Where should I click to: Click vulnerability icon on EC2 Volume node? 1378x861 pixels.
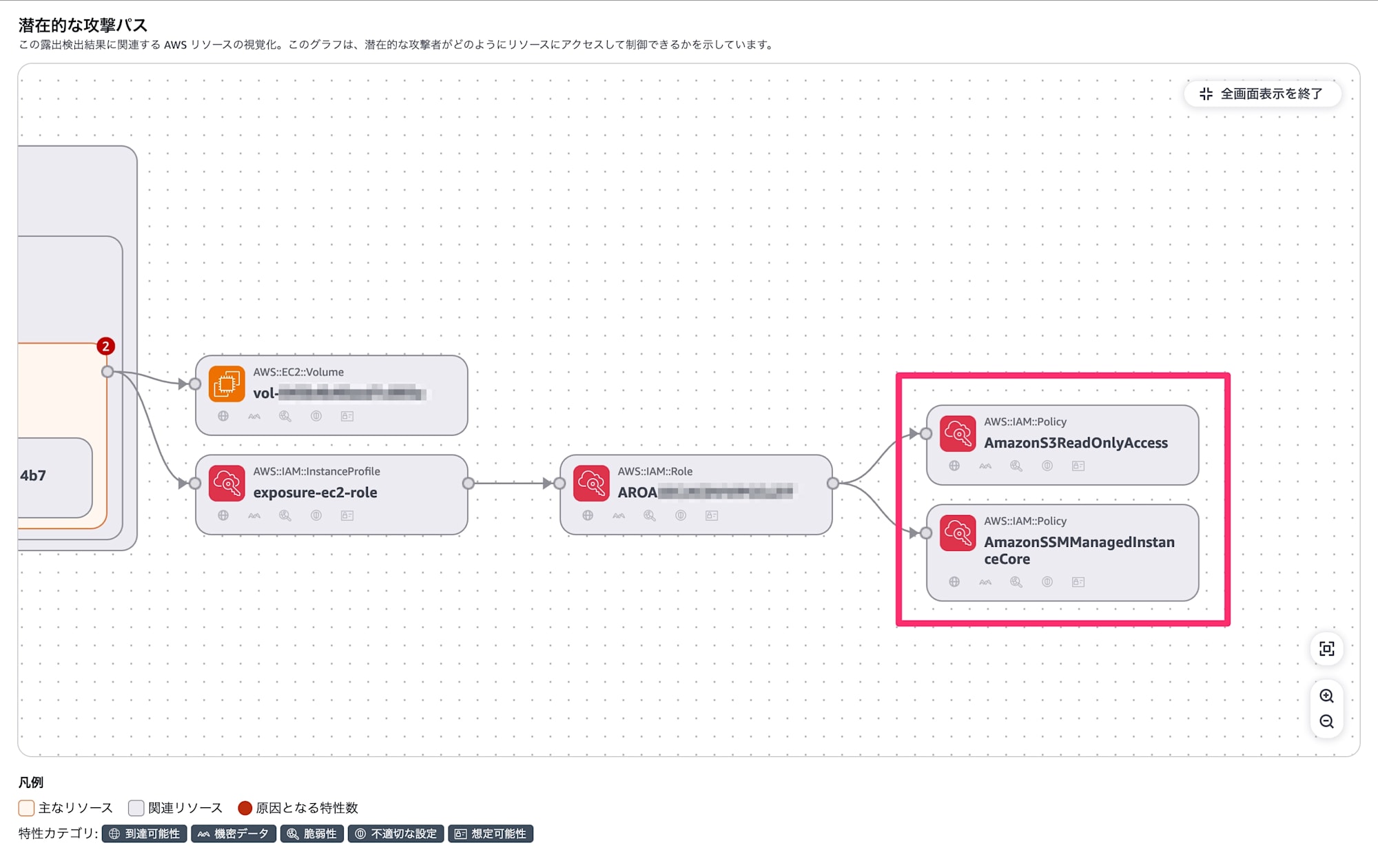(x=285, y=416)
